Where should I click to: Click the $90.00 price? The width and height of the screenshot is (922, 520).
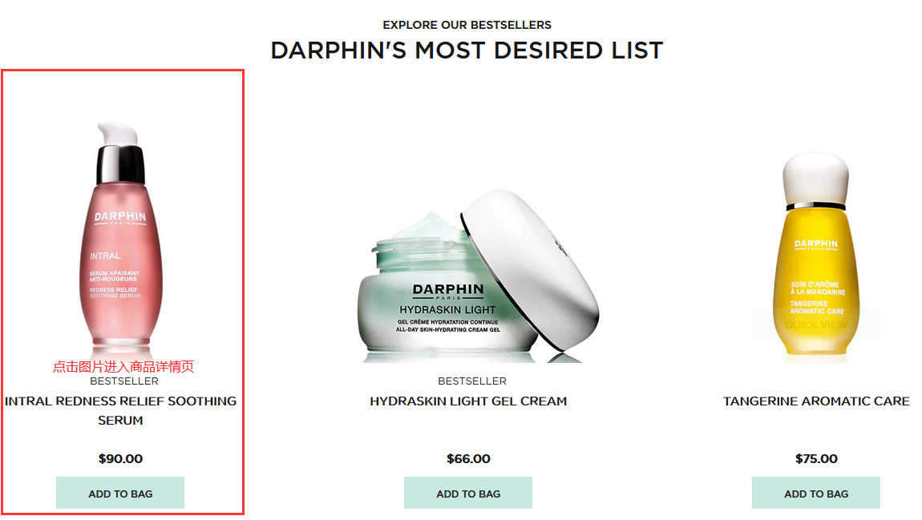(120, 459)
